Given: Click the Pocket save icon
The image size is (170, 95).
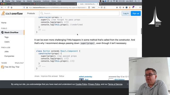Looking at the screenshot, I should (x=101, y=7).
